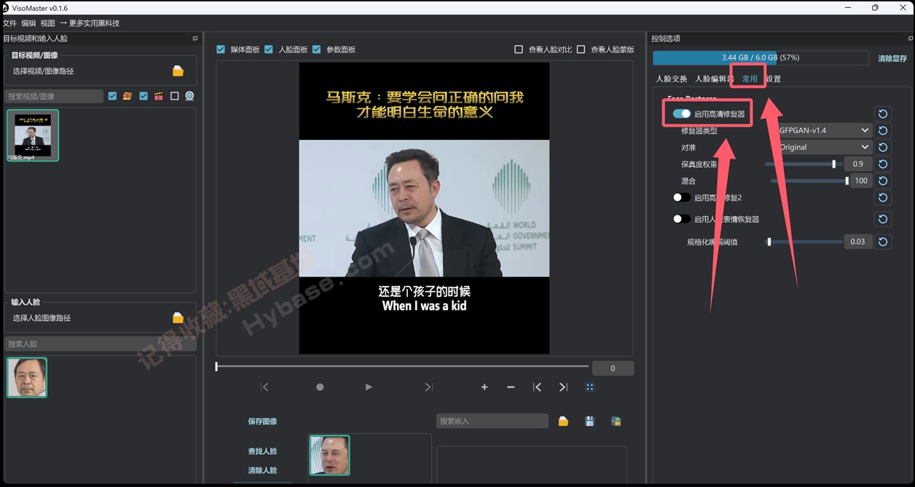Turn on the face expression restorer switch
The width and height of the screenshot is (915, 487).
(682, 218)
